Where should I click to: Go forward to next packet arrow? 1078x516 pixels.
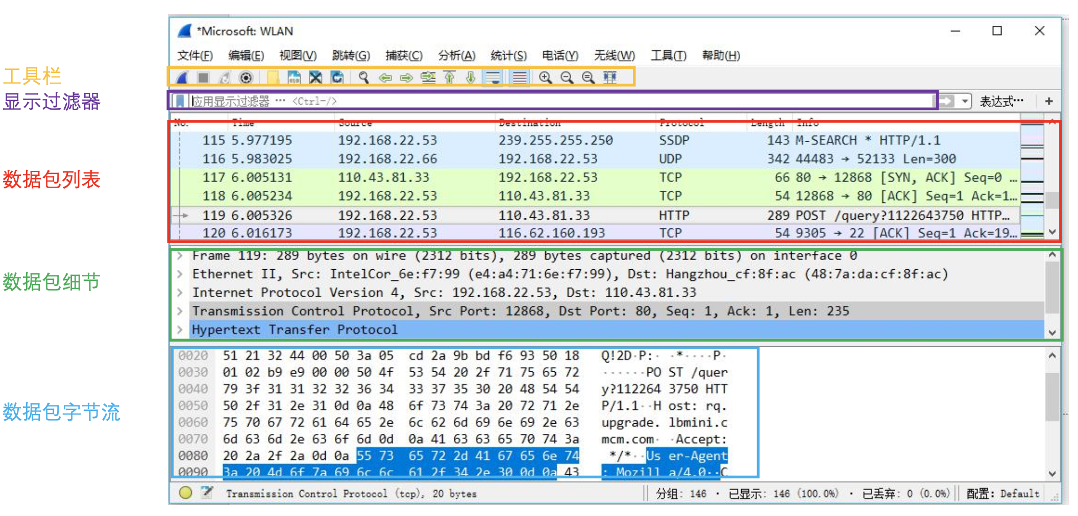click(406, 78)
